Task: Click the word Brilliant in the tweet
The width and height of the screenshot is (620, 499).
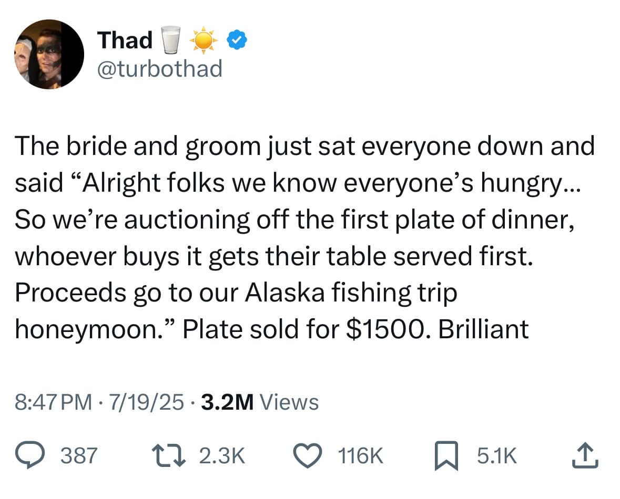Action: tap(483, 329)
